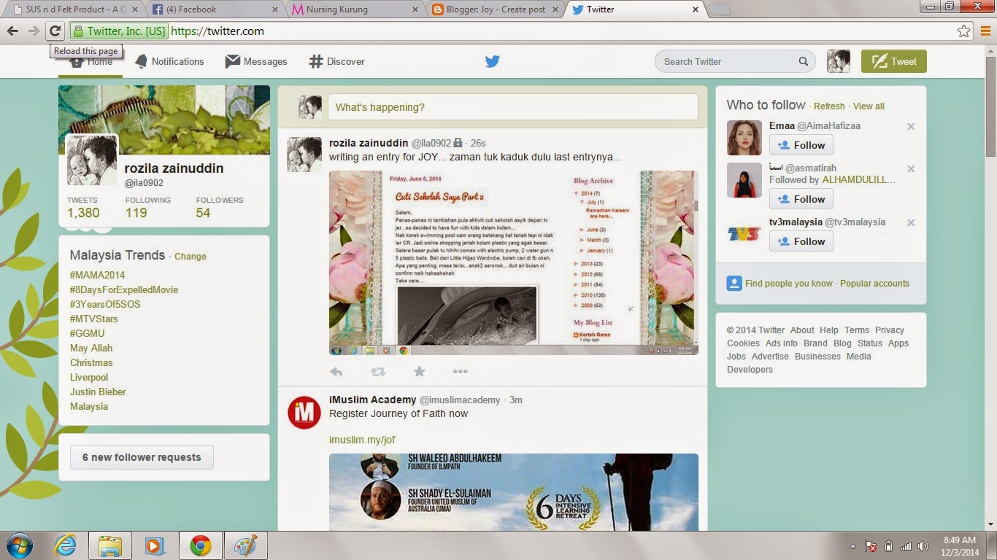Favorite the tweet with the star icon

coord(419,371)
